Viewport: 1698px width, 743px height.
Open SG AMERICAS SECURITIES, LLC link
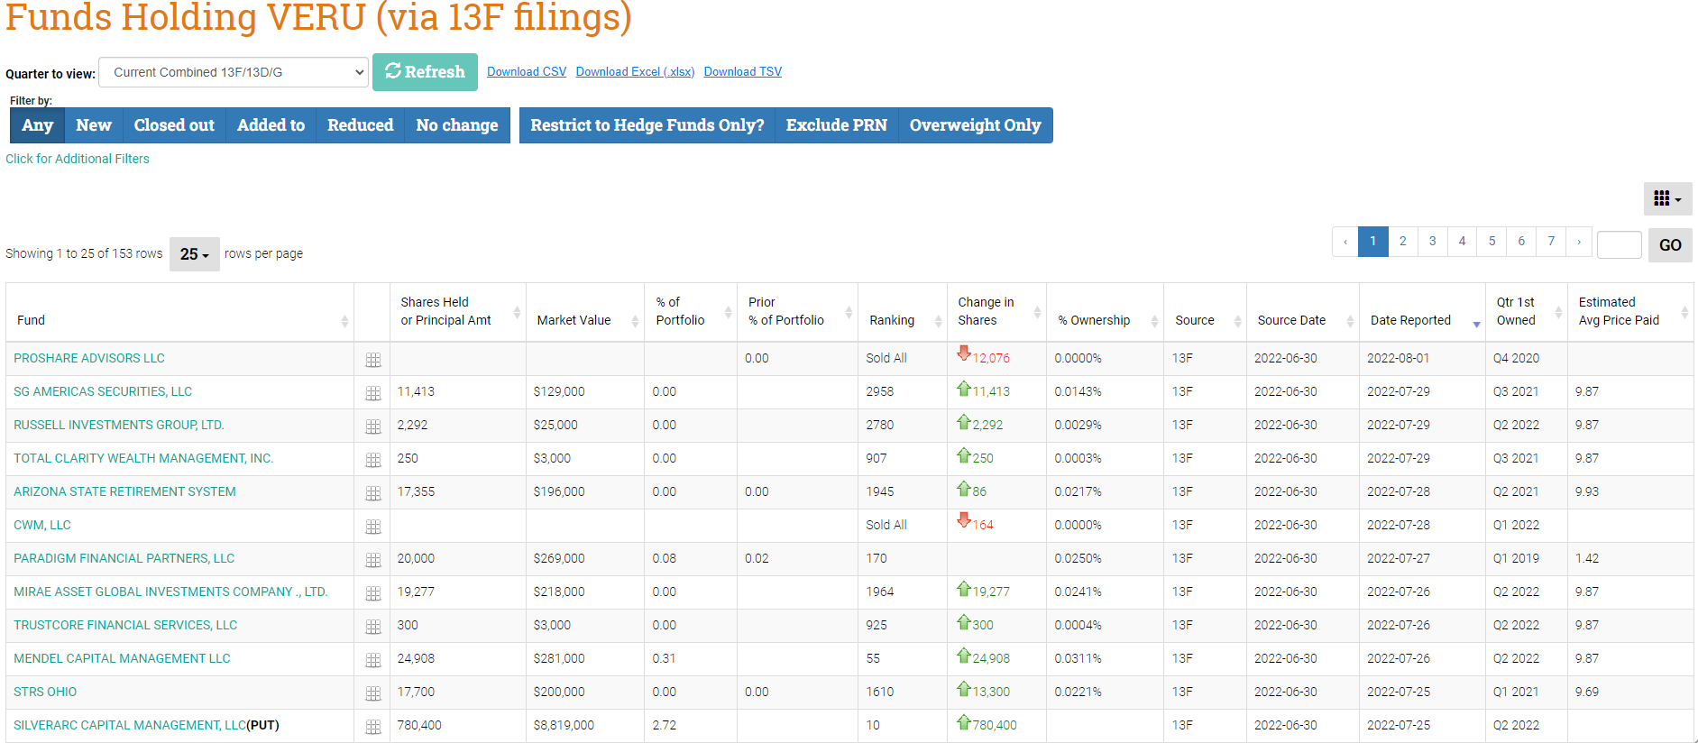(x=103, y=391)
